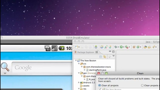
Task: Toggle Link with Editor in Package Explorer
Action: coord(104,57)
